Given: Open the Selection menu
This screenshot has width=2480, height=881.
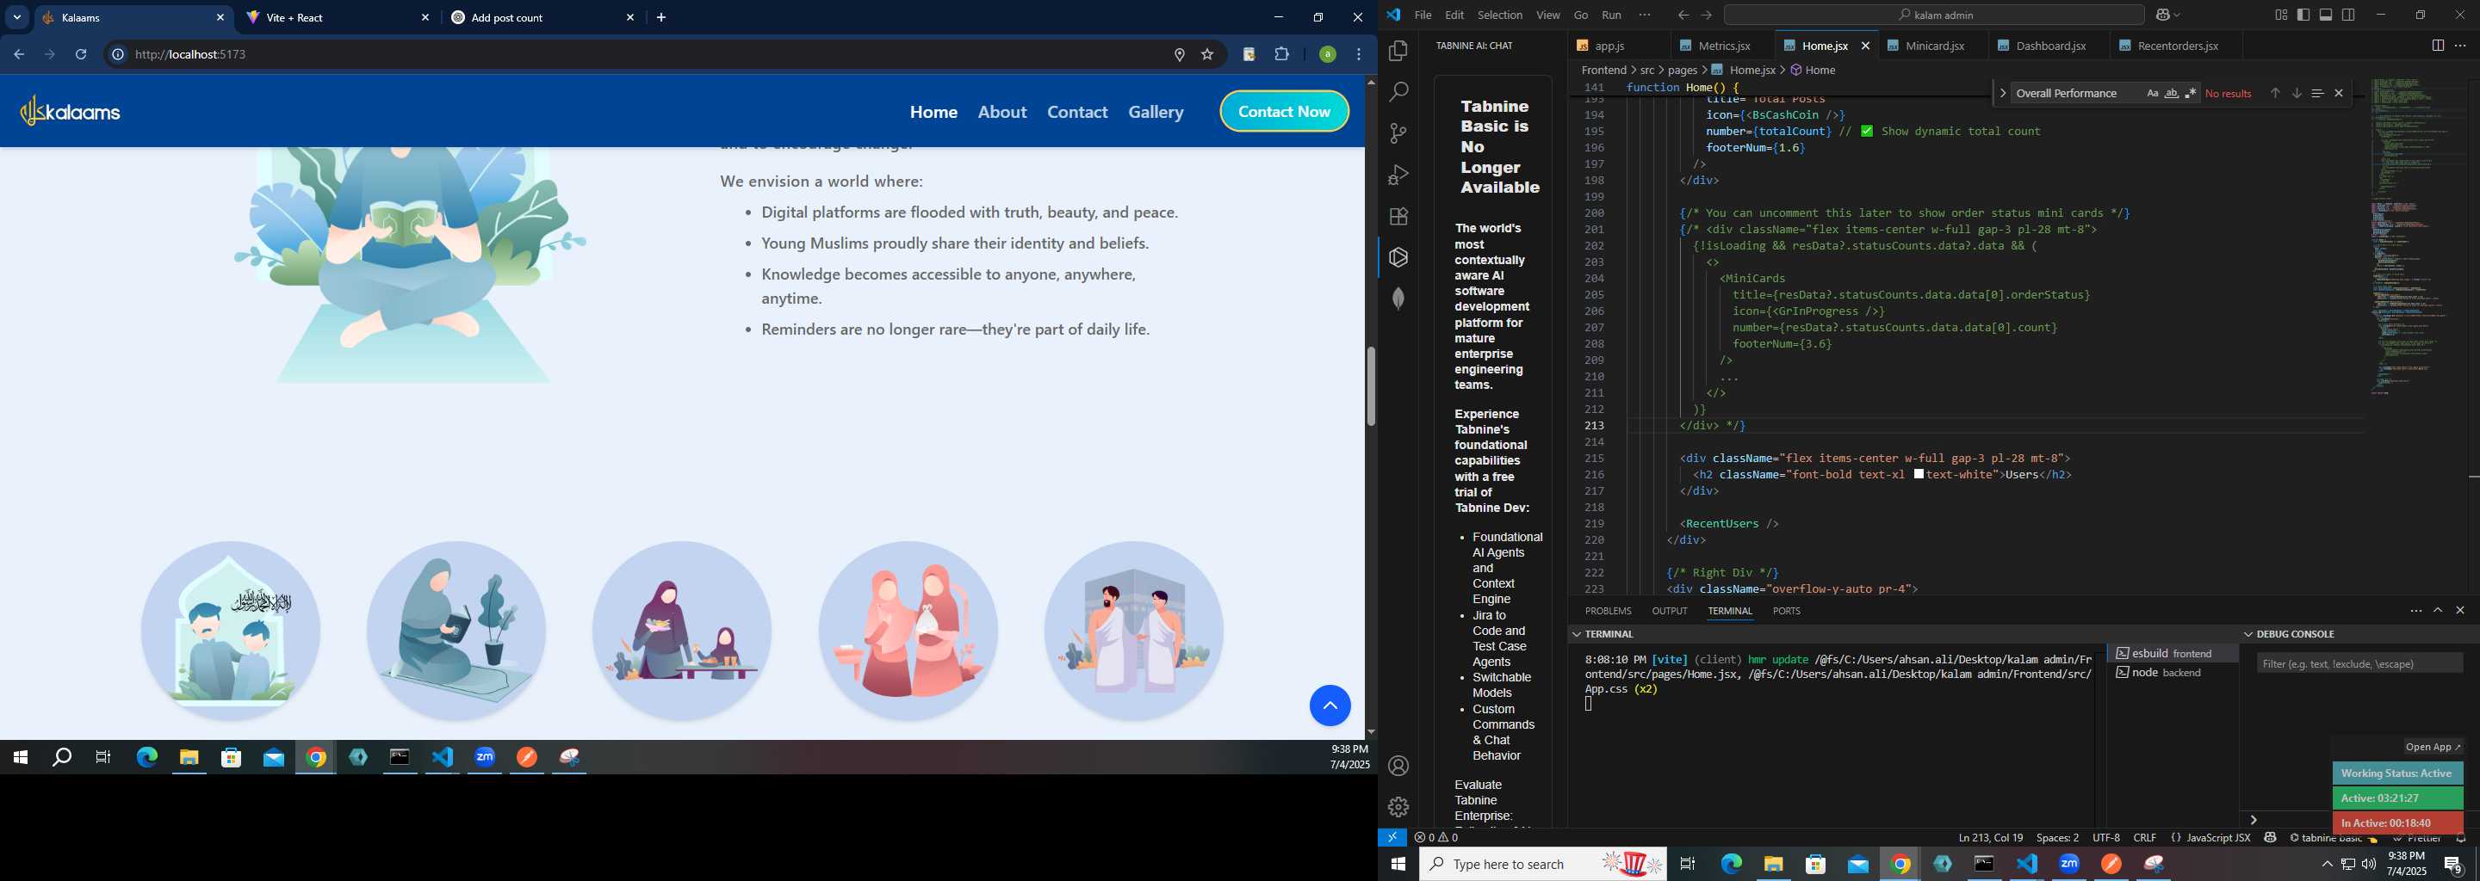Looking at the screenshot, I should point(1499,15).
